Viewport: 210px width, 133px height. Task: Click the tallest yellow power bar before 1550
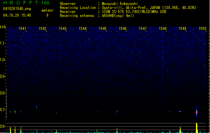pos(197,128)
